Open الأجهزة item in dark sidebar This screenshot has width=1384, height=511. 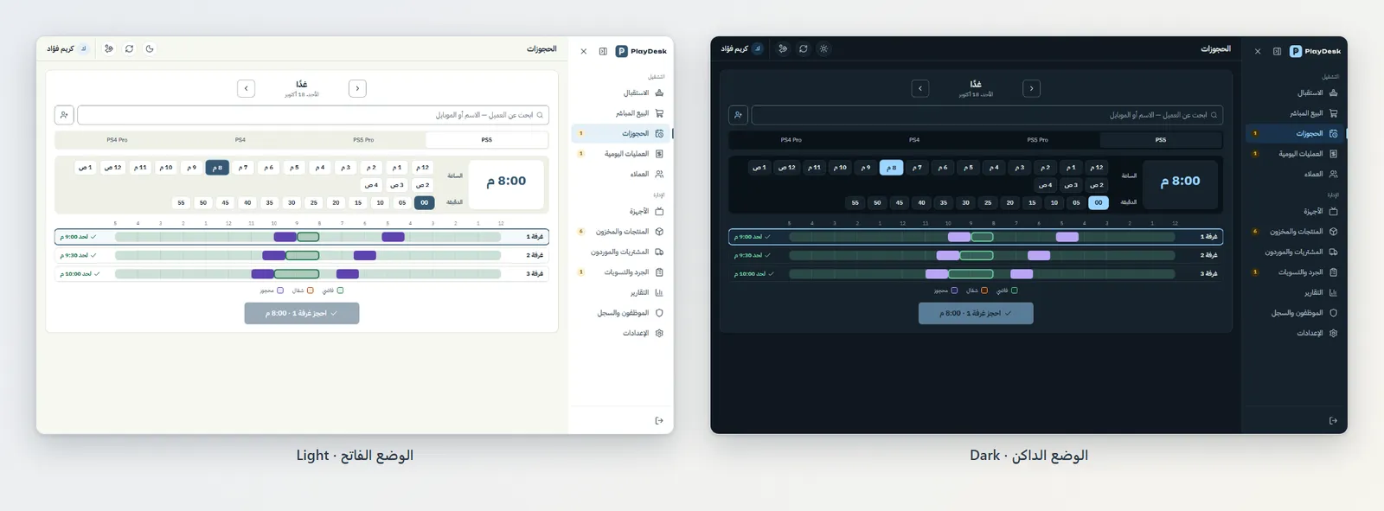(x=1296, y=211)
